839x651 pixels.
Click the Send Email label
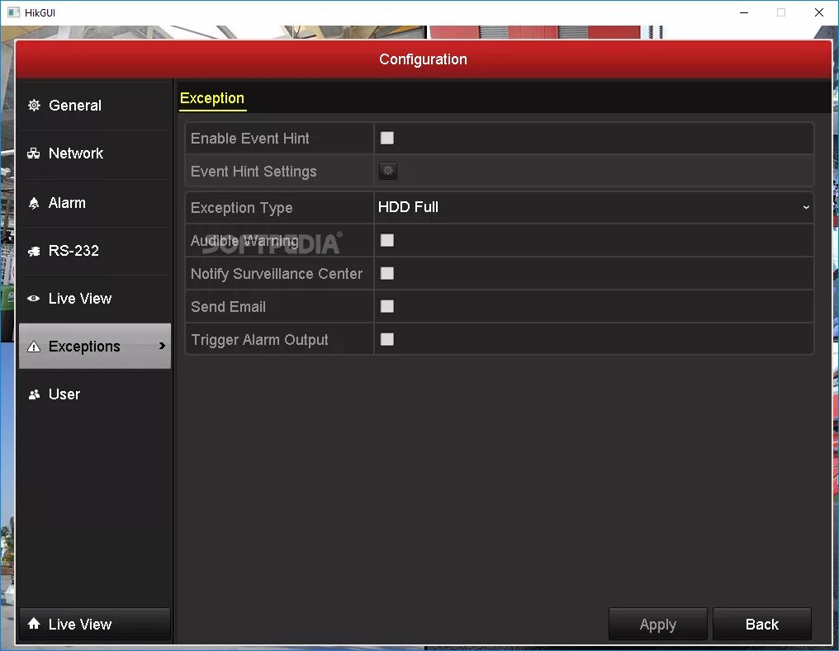point(228,307)
